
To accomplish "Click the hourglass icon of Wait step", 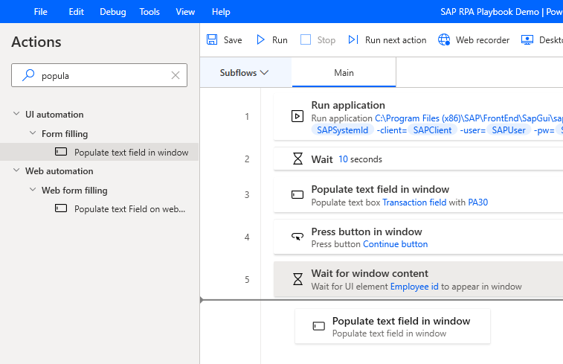I will 297,159.
